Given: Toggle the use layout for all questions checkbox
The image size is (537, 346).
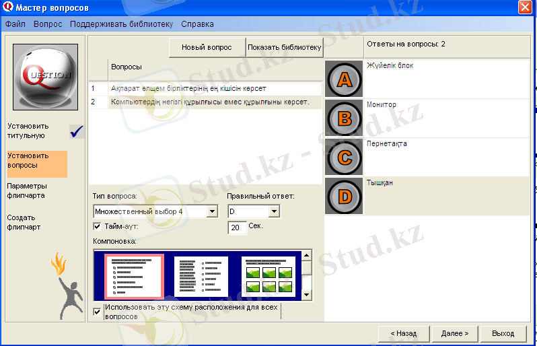Looking at the screenshot, I should point(97,312).
